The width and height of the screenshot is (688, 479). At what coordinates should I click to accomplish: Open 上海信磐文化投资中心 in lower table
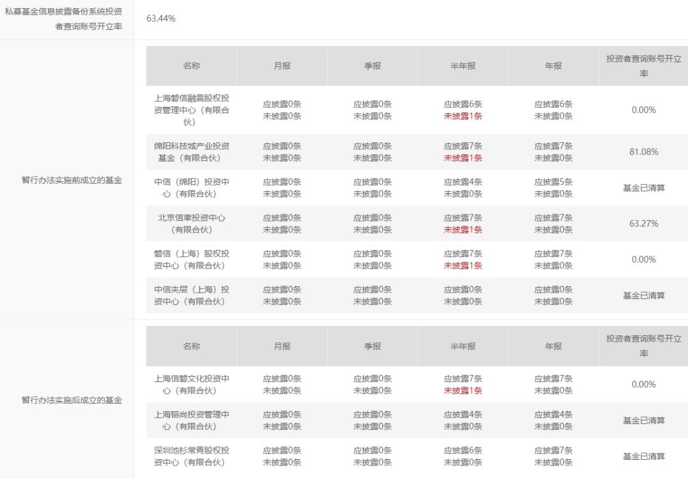(192, 384)
